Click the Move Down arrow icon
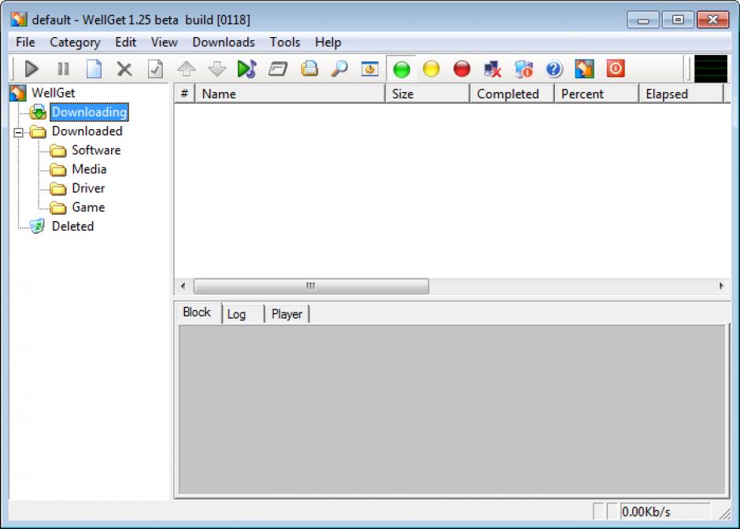Viewport: 740px width, 529px height. [217, 69]
